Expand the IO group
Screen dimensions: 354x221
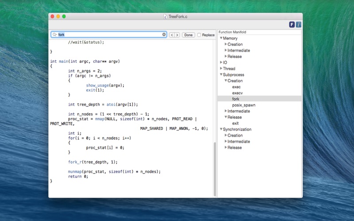(x=221, y=62)
